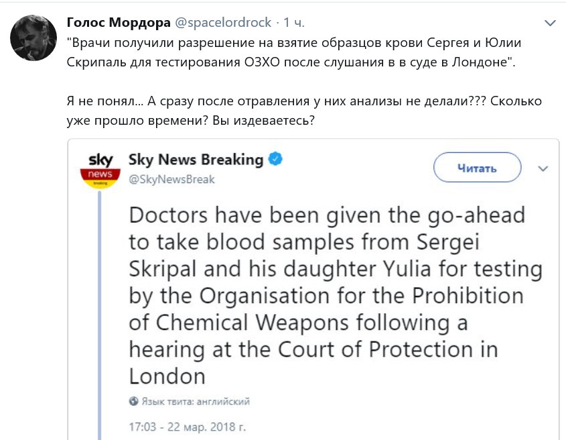This screenshot has height=440, width=566.
Task: Expand chevron menu beside Читать button
Action: [x=543, y=168]
